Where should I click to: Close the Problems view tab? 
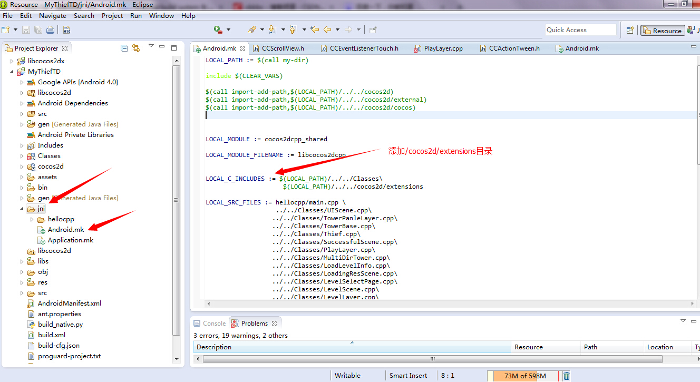pyautogui.click(x=274, y=324)
